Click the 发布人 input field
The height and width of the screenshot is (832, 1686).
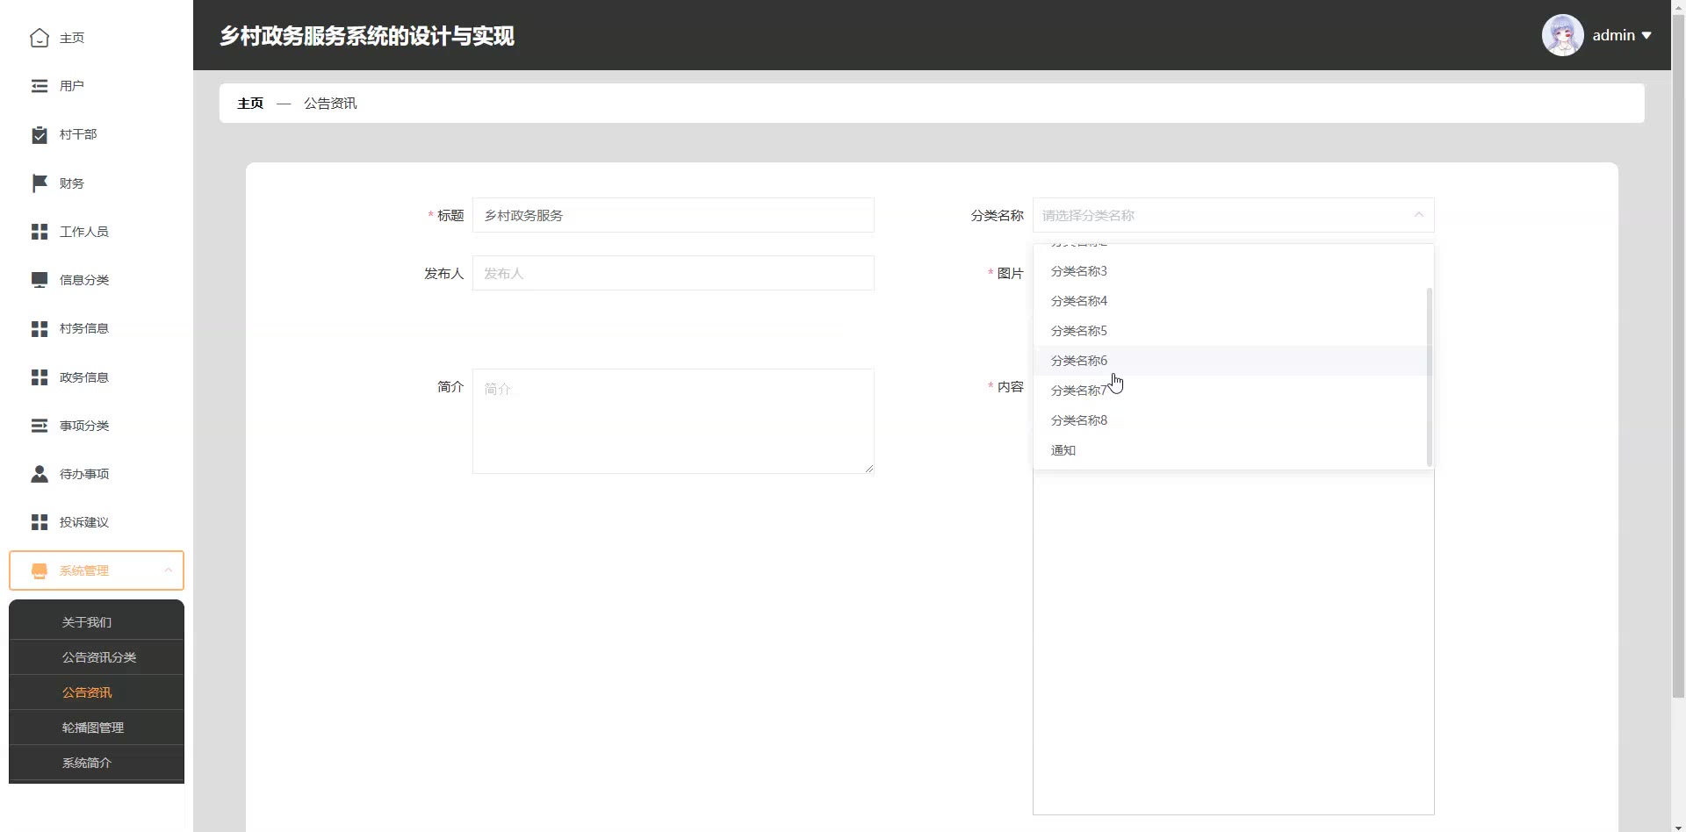tap(673, 273)
